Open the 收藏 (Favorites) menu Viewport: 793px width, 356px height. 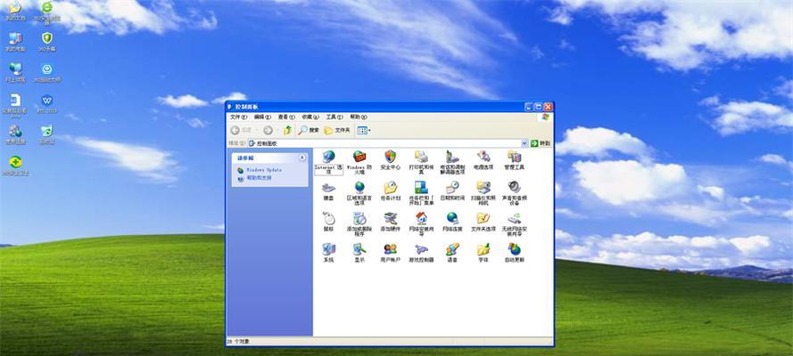click(310, 117)
